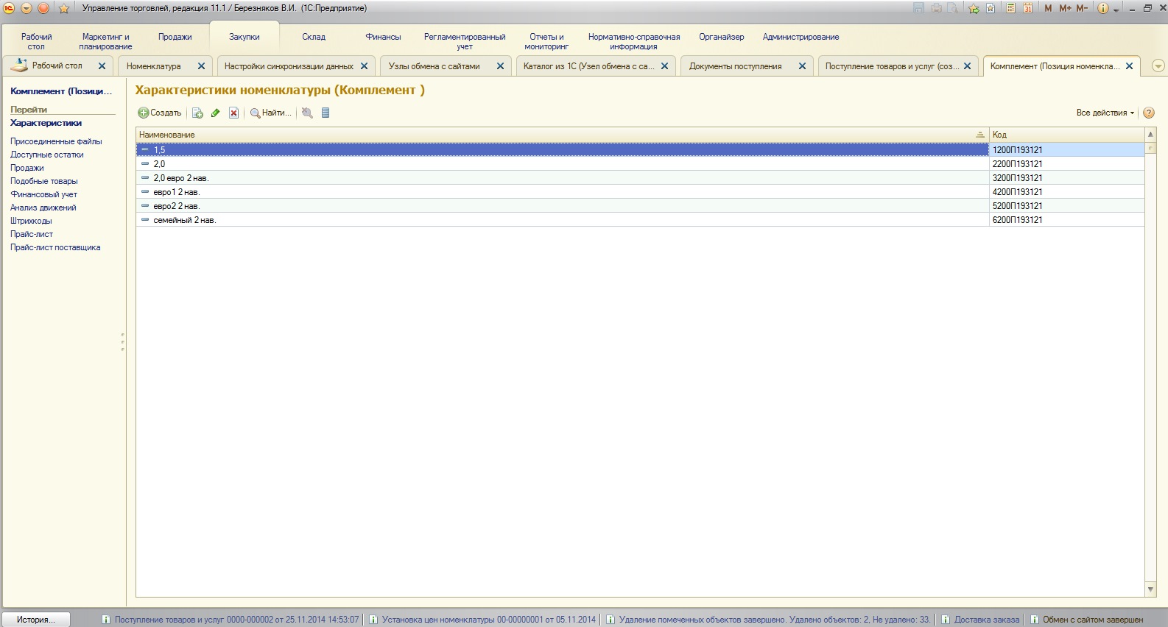Click the red X delete mark icon

click(x=233, y=113)
